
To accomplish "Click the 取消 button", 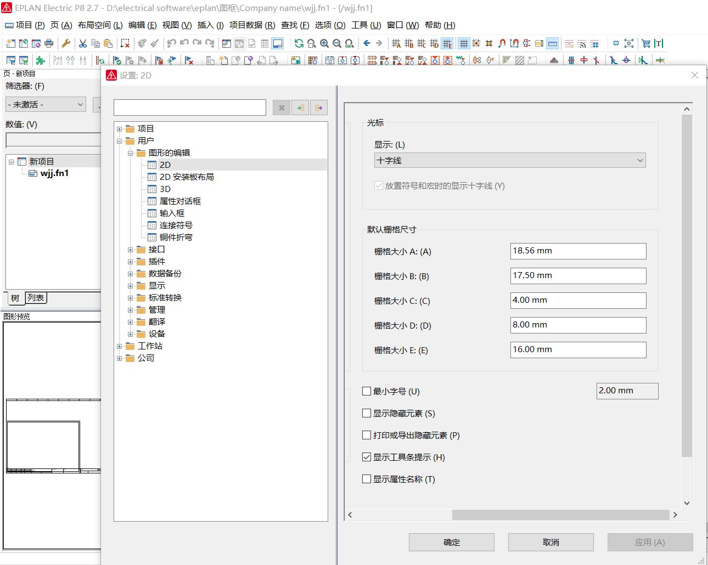I will [550, 542].
